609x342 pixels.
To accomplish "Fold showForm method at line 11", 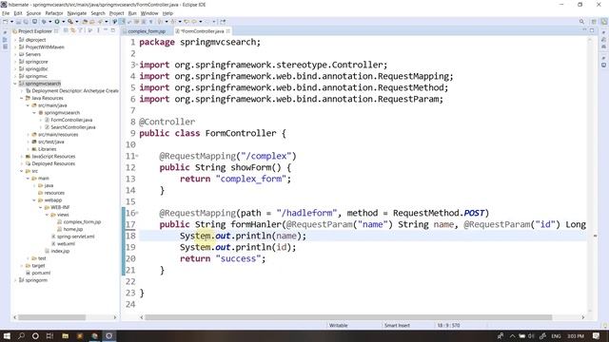I will pos(137,156).
